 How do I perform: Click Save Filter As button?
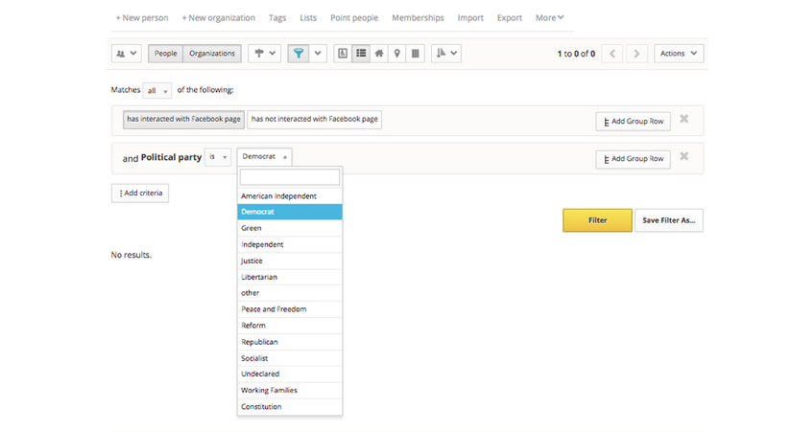[668, 220]
